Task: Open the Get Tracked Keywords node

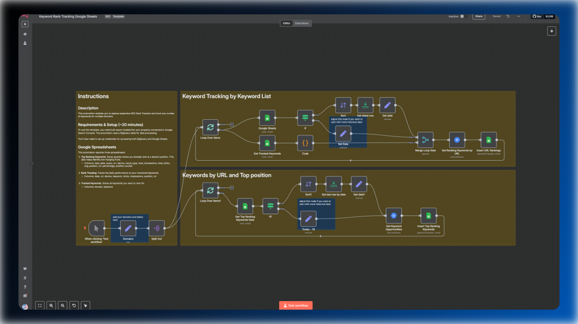Action: [x=267, y=143]
